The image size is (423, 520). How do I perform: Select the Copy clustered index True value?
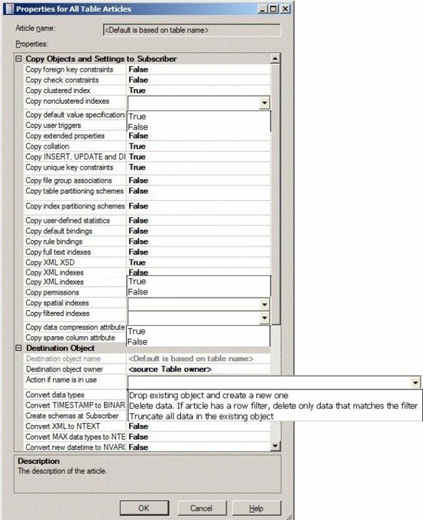click(137, 91)
